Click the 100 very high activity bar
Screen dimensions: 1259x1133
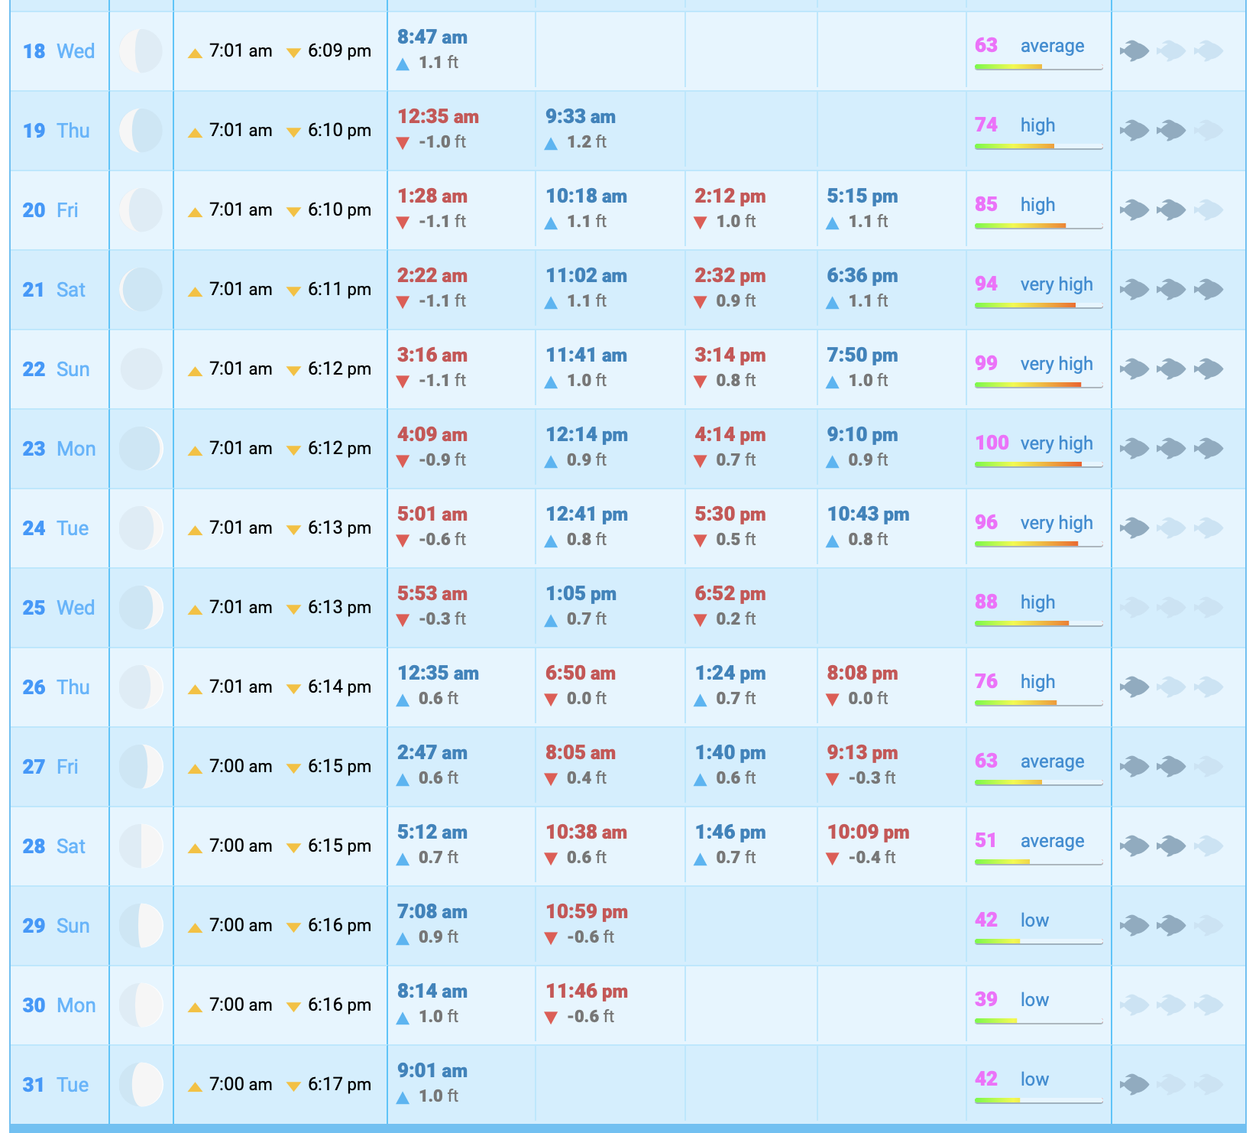[x=1038, y=464]
